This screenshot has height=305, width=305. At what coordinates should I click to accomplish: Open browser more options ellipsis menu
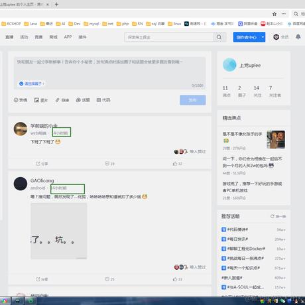[284, 14]
